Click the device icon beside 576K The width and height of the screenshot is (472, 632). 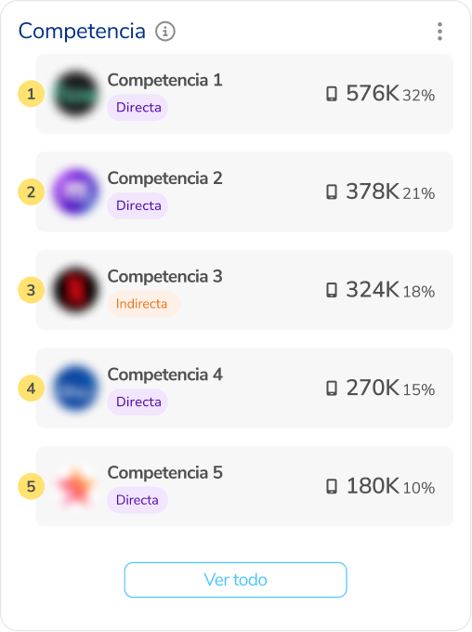(x=332, y=94)
